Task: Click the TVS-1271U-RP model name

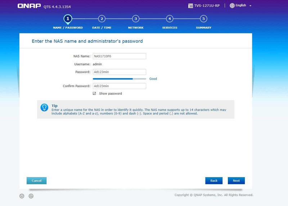Action: (x=207, y=6)
